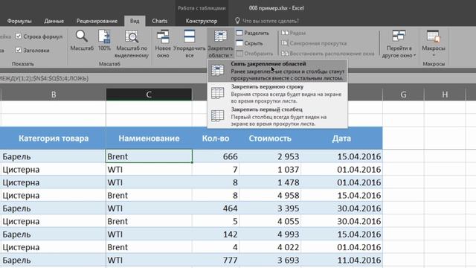The height and width of the screenshot is (268, 476).
Task: Click date cell 11.04.2016
Action: tap(341, 261)
